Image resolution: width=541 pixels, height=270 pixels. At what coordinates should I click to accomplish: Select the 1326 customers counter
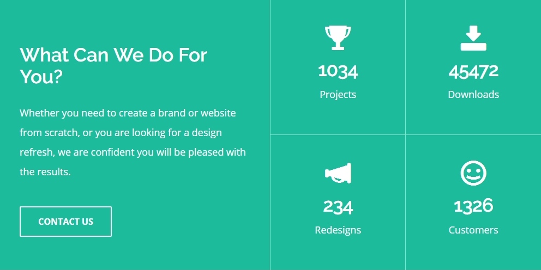473,206
